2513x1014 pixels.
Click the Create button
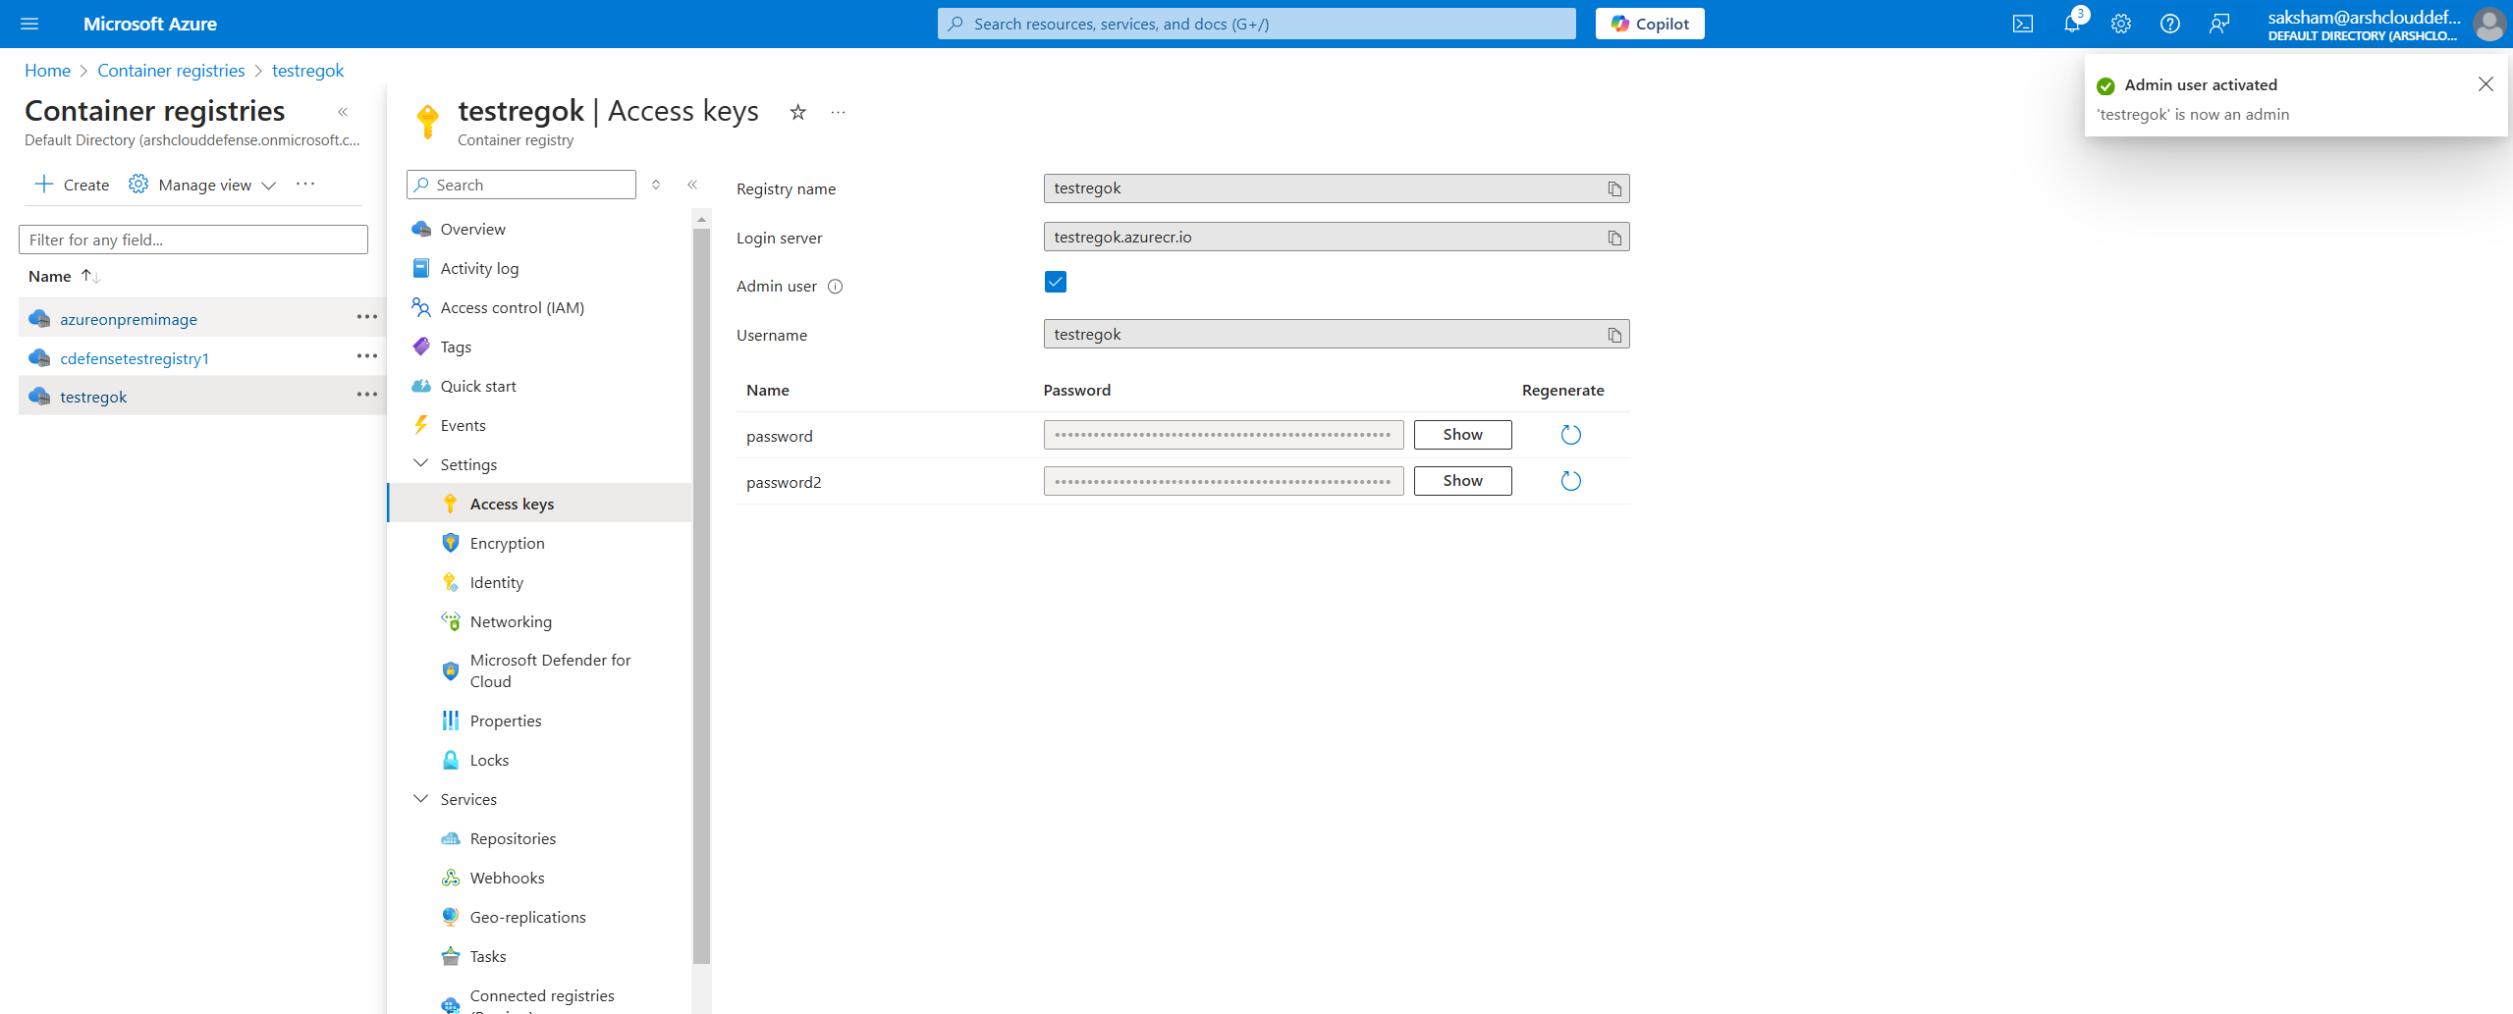point(72,185)
